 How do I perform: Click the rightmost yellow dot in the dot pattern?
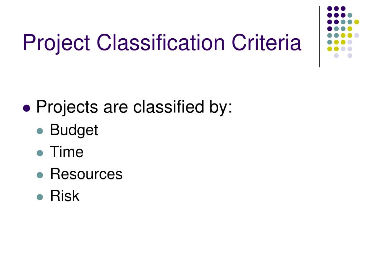click(x=357, y=22)
